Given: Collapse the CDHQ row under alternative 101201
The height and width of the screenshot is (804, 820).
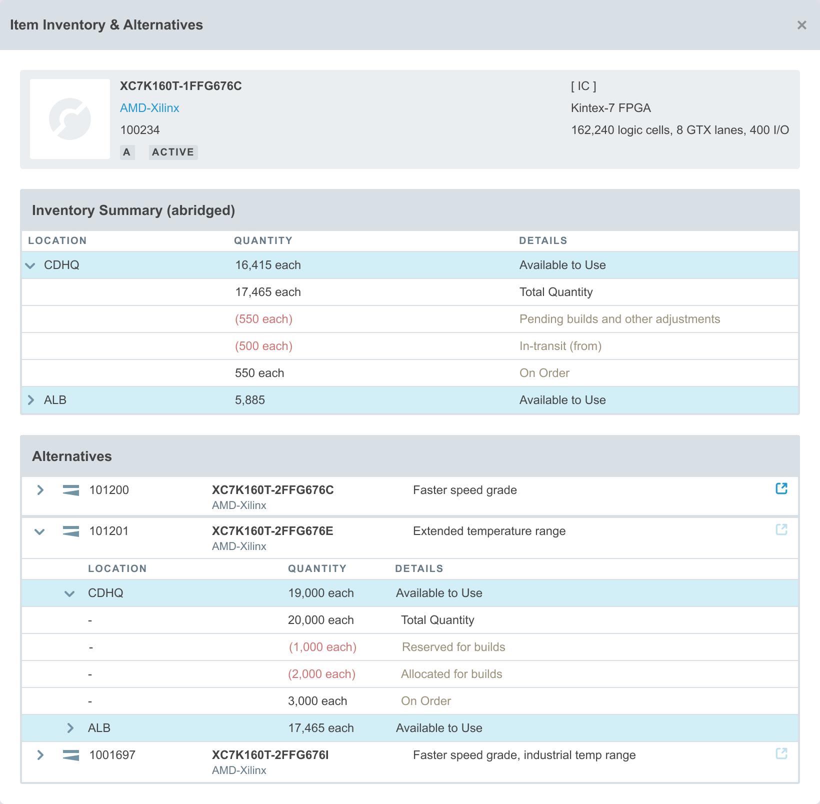Looking at the screenshot, I should (x=69, y=593).
